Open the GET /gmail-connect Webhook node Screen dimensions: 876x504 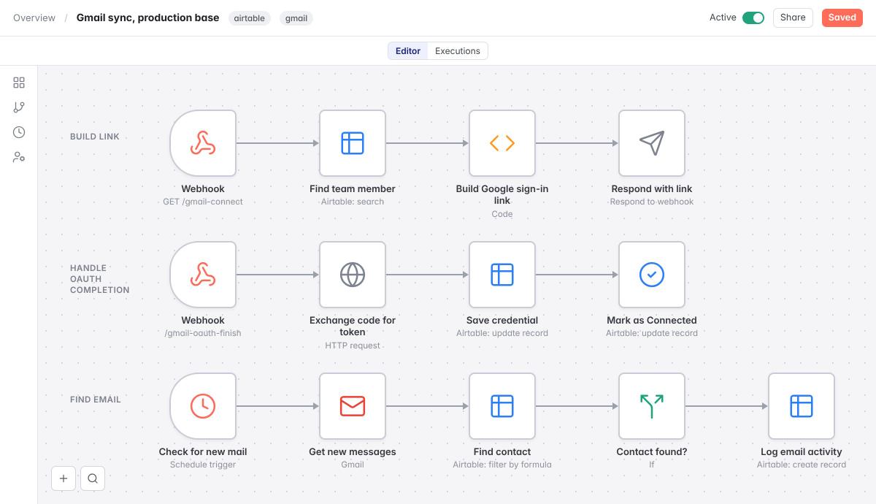203,143
